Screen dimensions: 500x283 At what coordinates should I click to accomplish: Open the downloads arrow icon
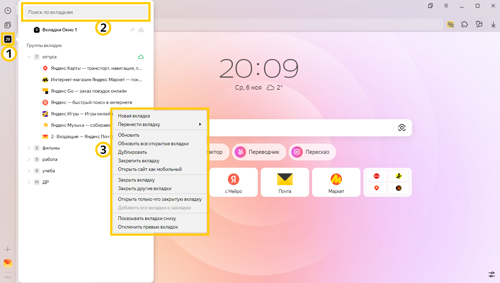pyautogui.click(x=493, y=24)
